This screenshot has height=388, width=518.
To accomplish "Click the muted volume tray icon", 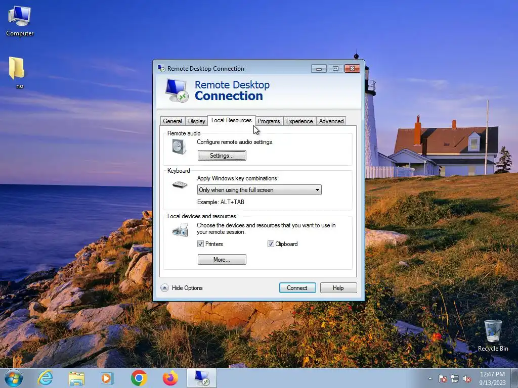I will (467, 378).
